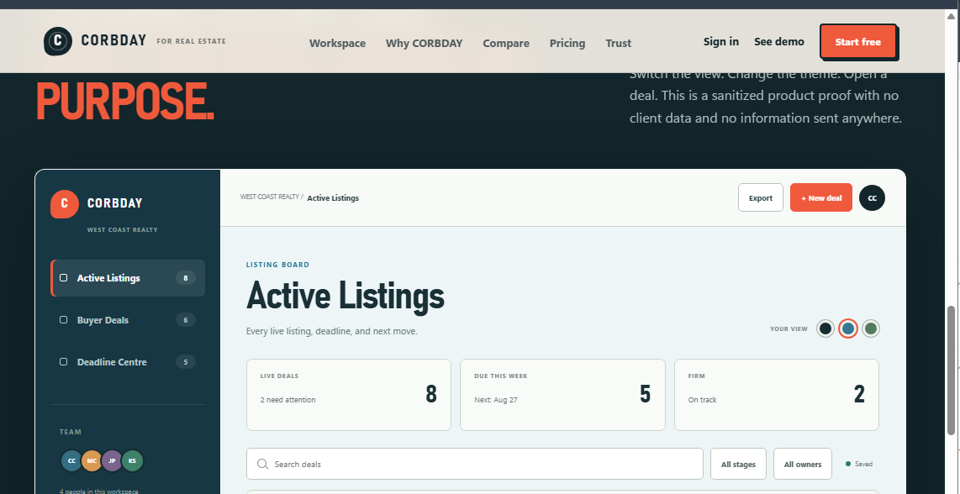Open Active Listings in sidebar
The height and width of the screenshot is (494, 960).
coord(127,278)
